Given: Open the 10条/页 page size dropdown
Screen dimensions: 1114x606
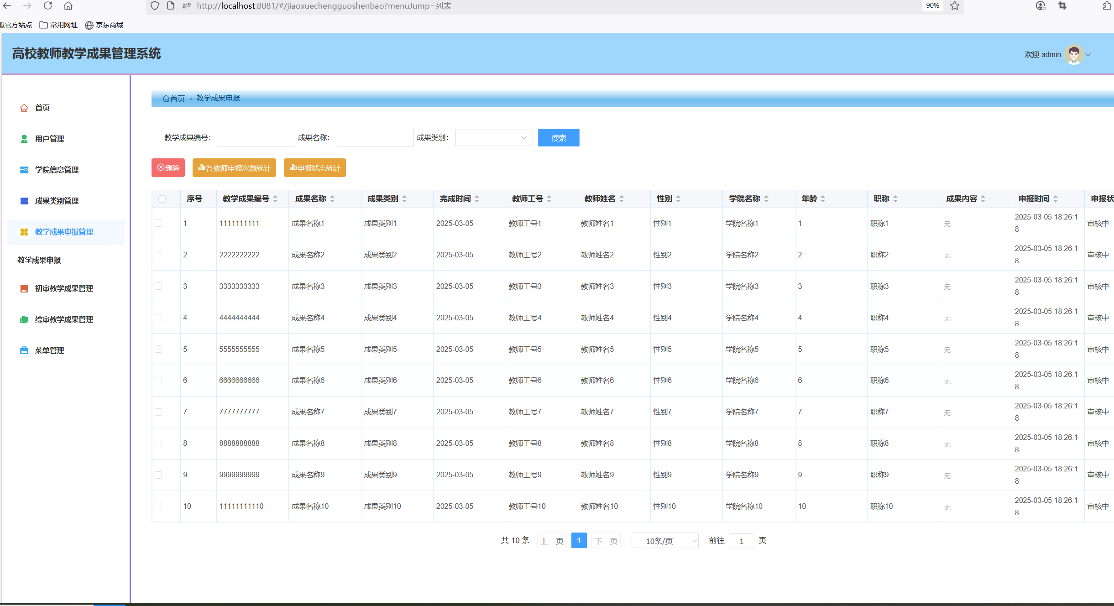Looking at the screenshot, I should pyautogui.click(x=665, y=541).
